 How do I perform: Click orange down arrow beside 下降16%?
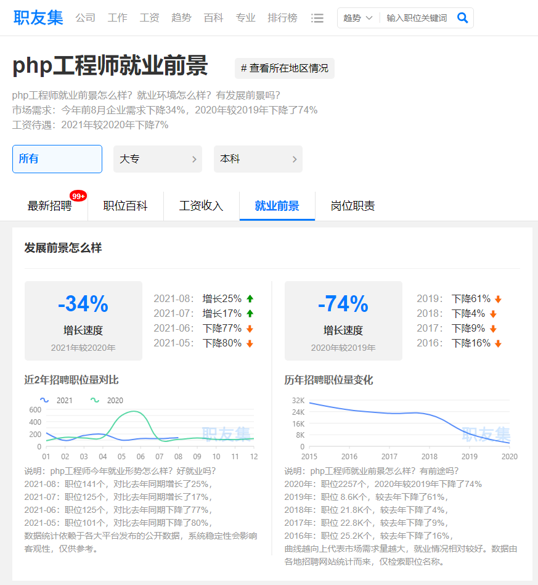[498, 344]
